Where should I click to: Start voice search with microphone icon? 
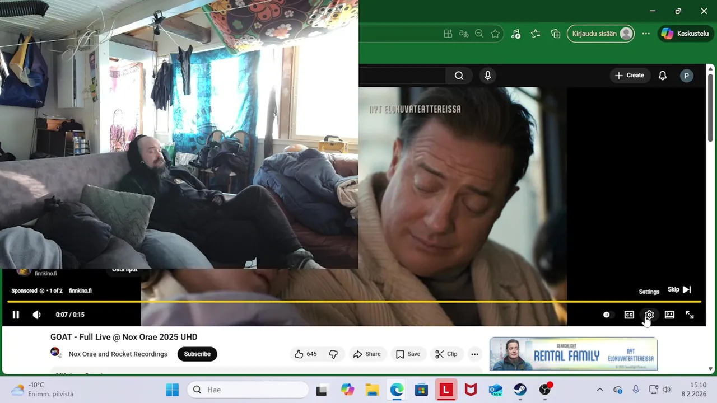488,76
